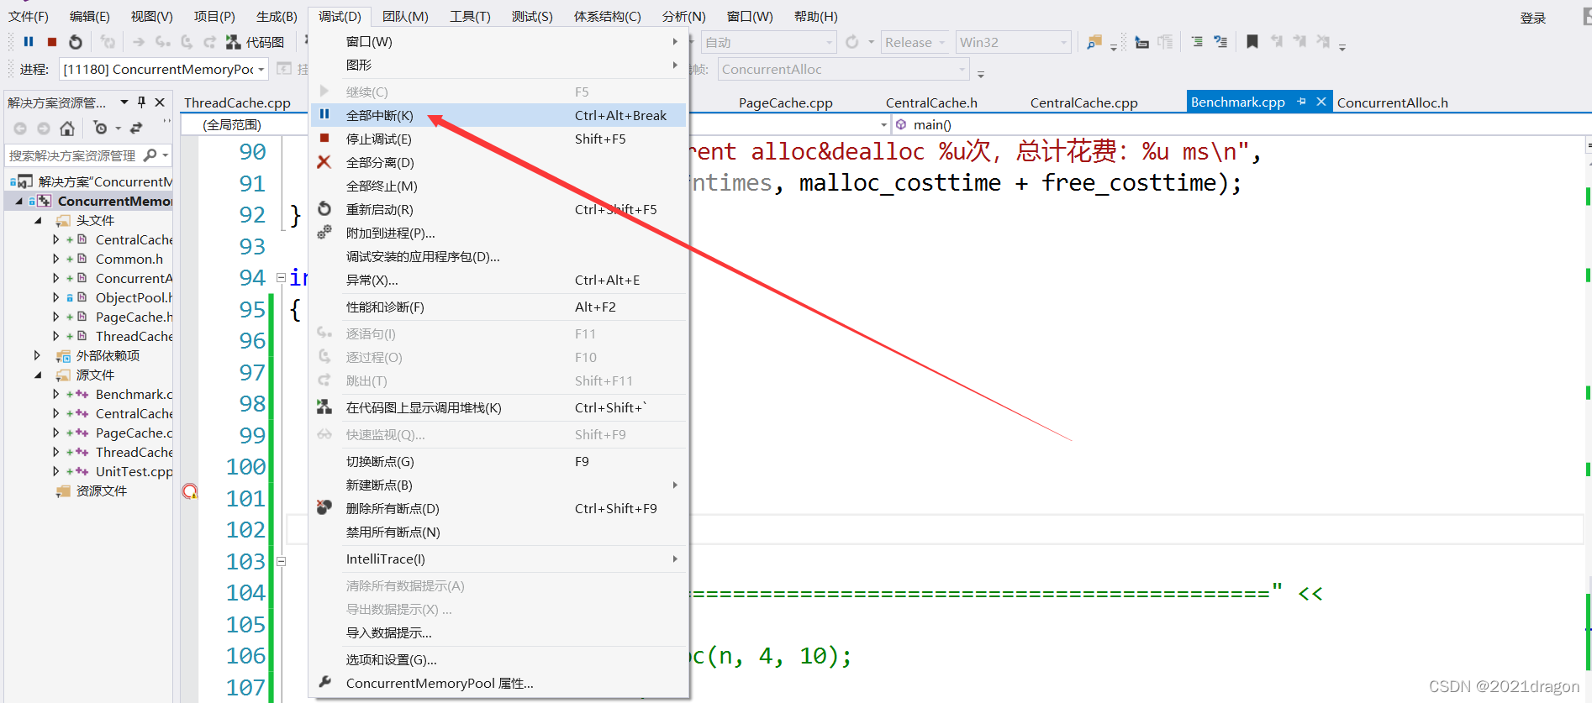Click the Restart debugging toolbar icon
The image size is (1592, 703).
(76, 42)
